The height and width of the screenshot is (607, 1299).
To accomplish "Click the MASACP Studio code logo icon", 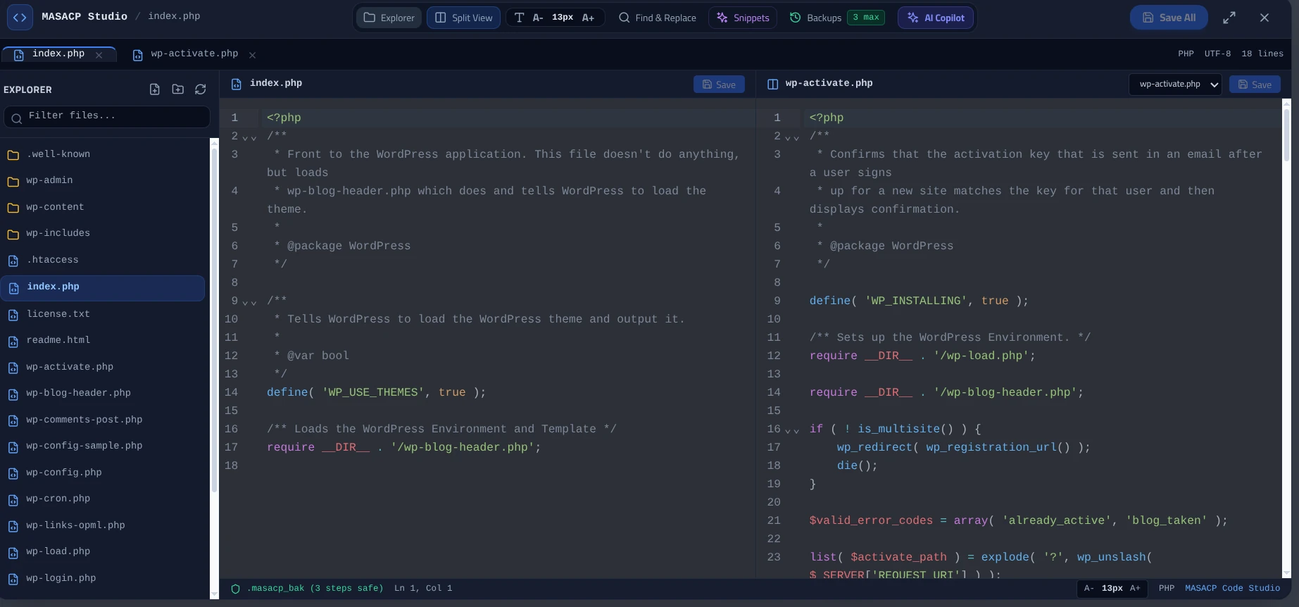I will 20,18.
